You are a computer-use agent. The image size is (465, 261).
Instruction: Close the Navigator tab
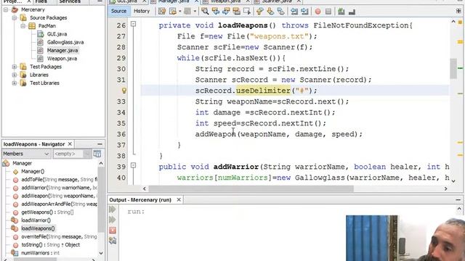[70, 144]
